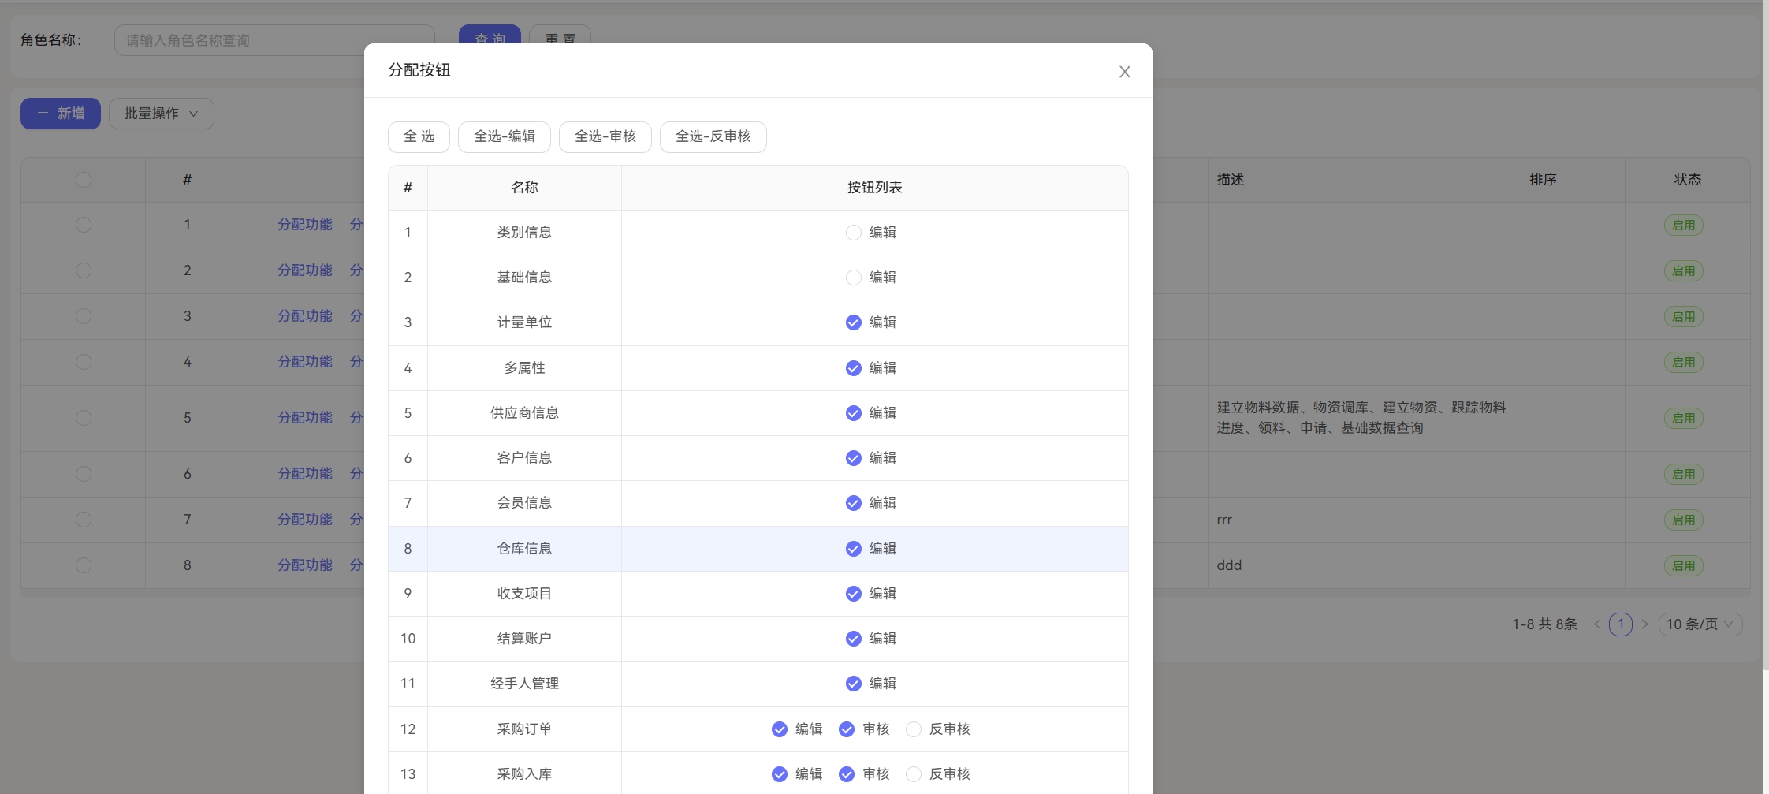Uncheck 审核 for 采购入库 row
The width and height of the screenshot is (1769, 794).
(x=847, y=774)
